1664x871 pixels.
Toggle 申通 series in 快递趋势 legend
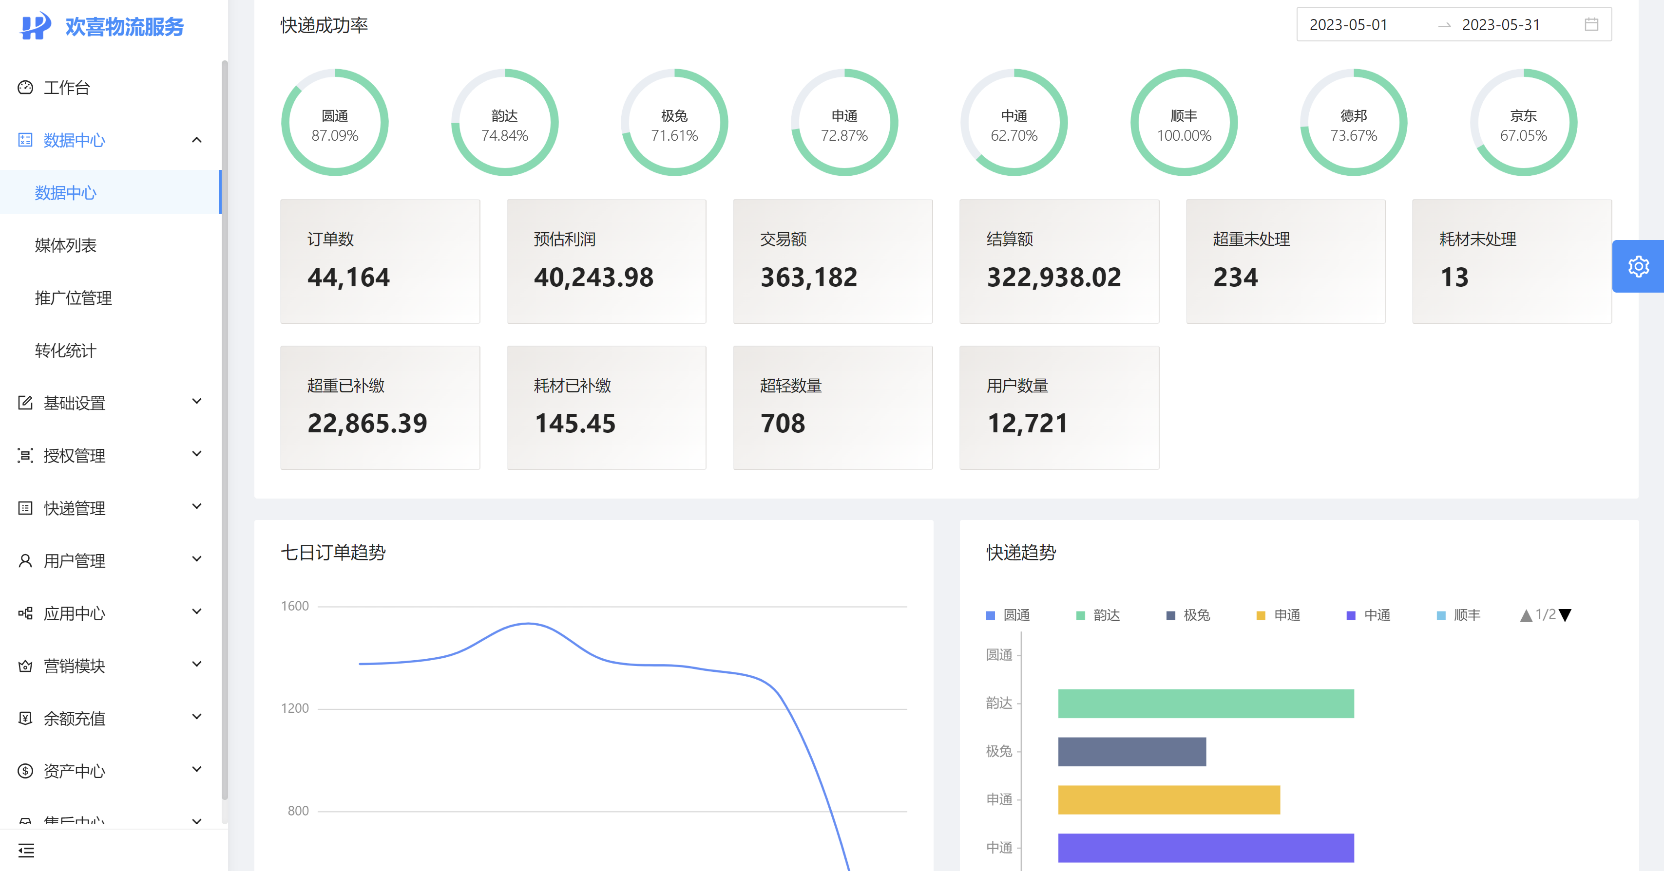click(x=1279, y=615)
